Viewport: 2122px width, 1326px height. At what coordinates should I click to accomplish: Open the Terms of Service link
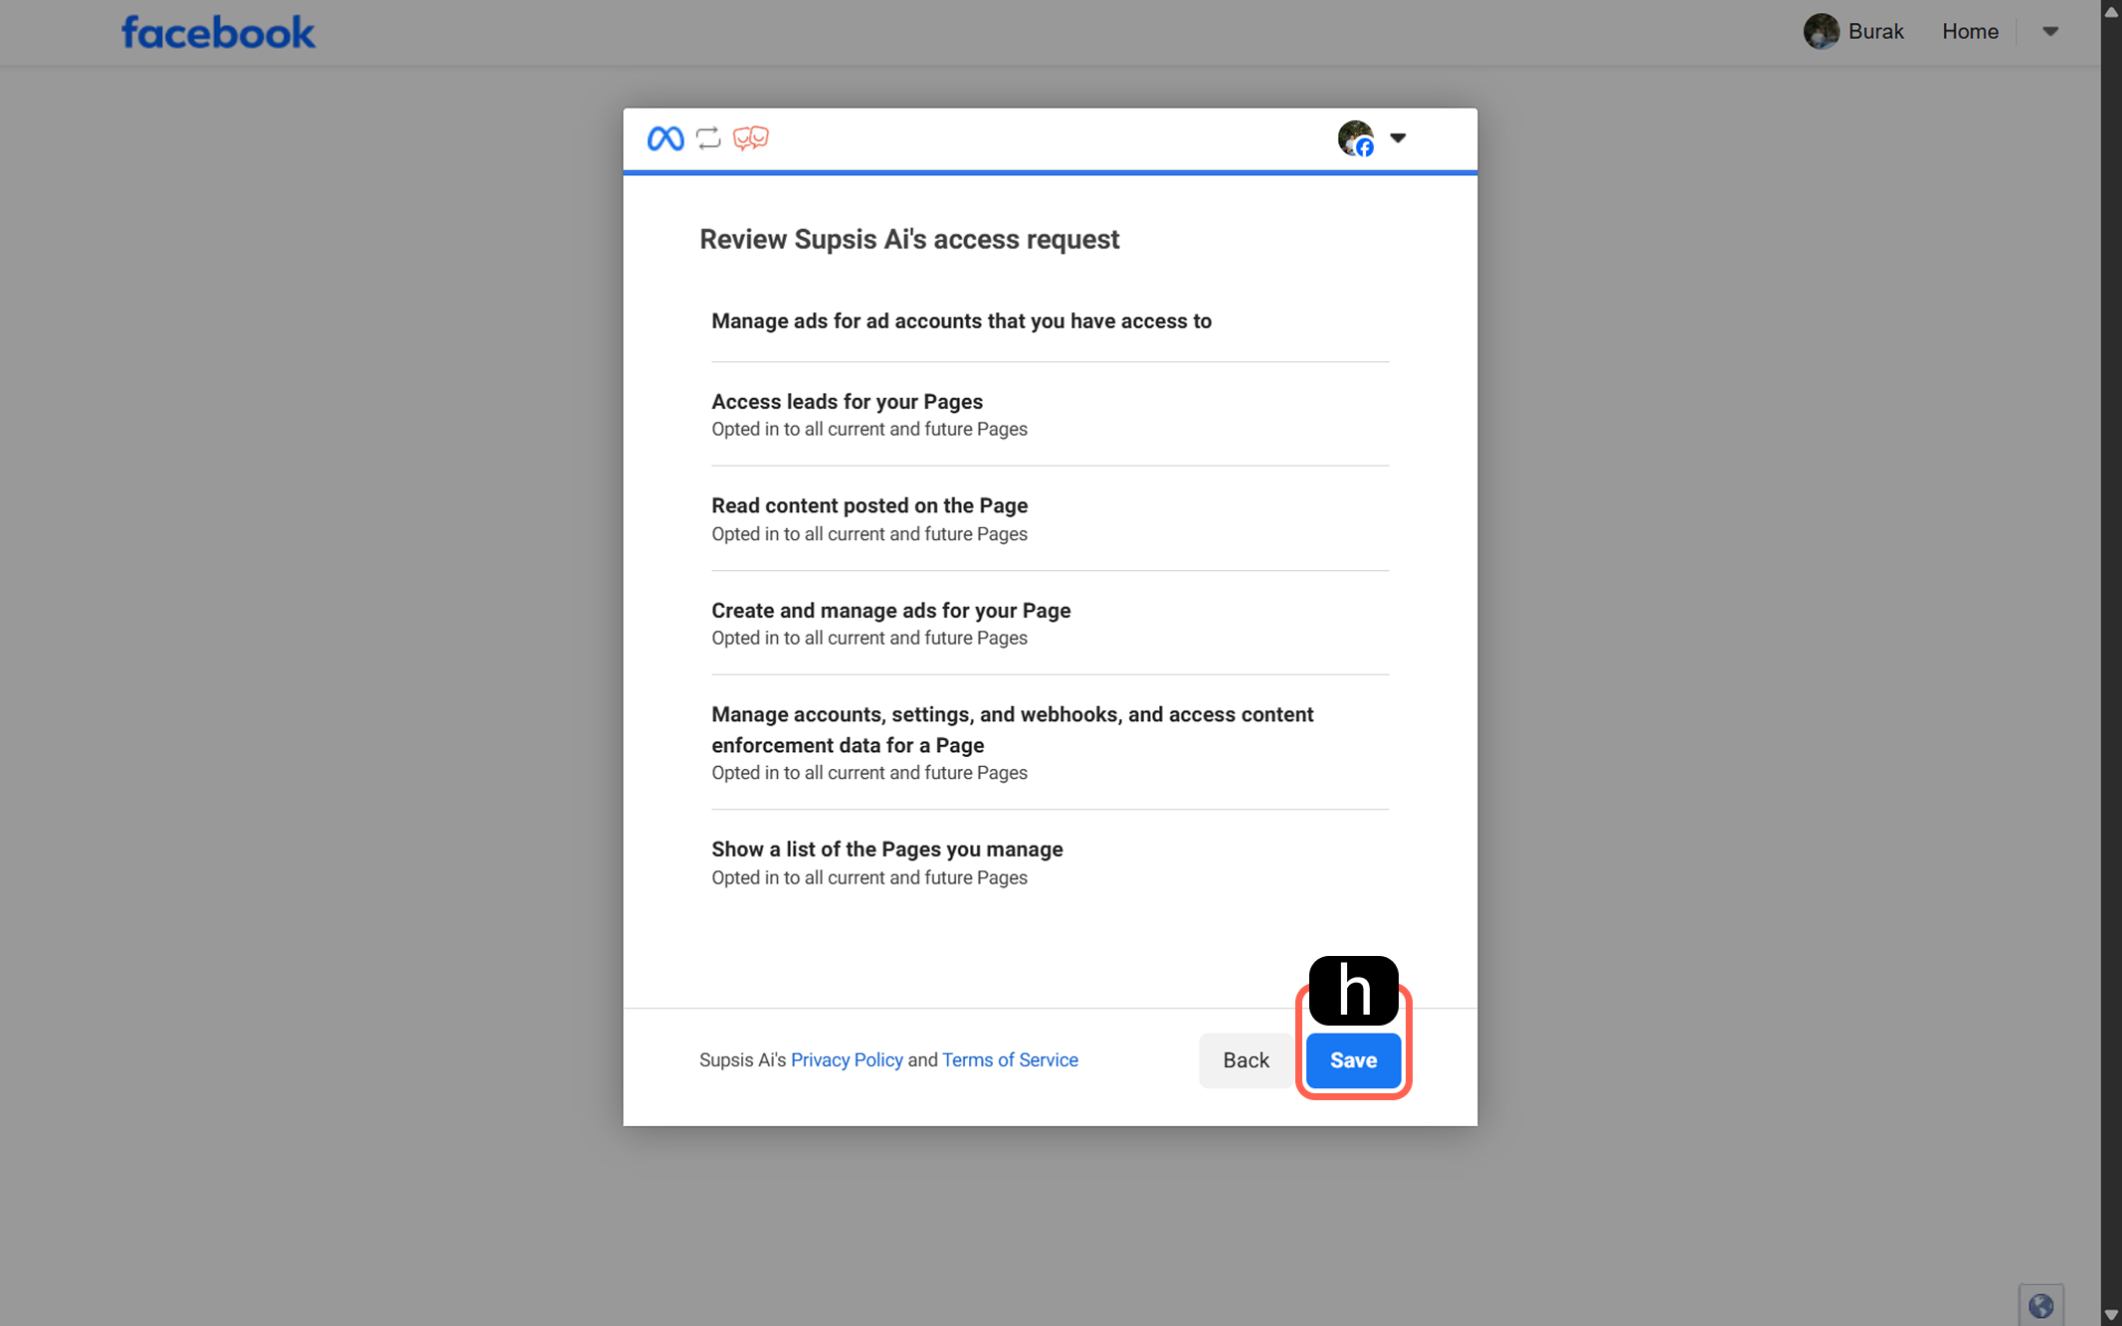point(1010,1060)
